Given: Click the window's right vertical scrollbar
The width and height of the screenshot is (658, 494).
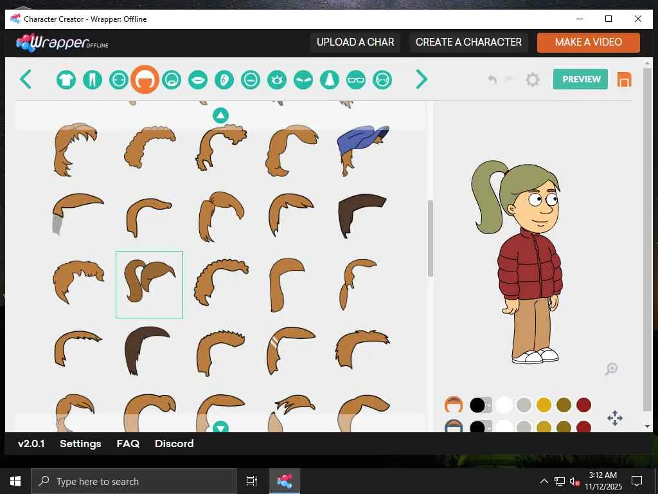Looking at the screenshot, I should (x=647, y=239).
